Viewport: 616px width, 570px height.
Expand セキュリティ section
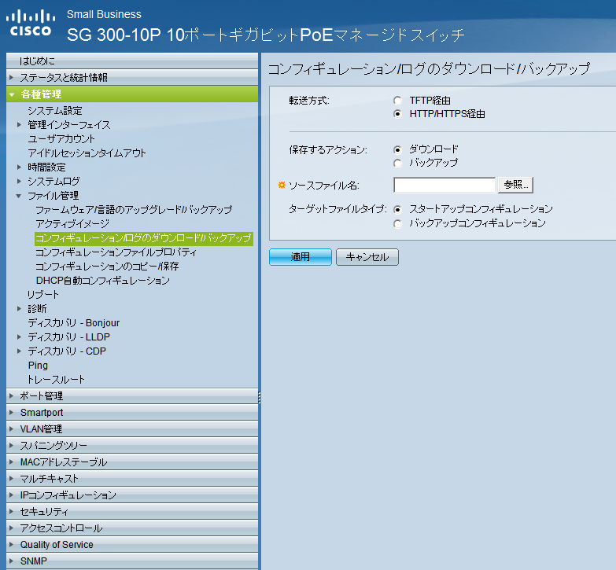pyautogui.click(x=132, y=512)
